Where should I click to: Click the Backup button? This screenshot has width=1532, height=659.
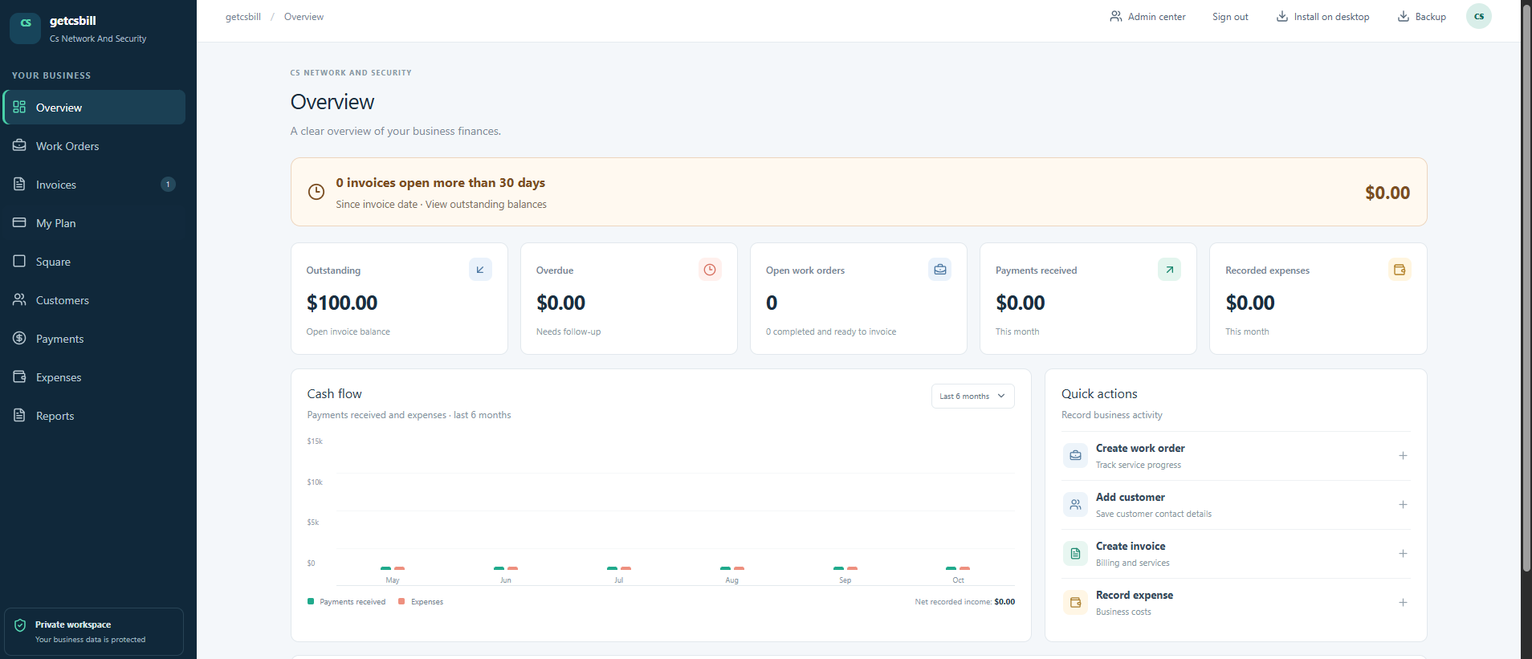pos(1421,17)
